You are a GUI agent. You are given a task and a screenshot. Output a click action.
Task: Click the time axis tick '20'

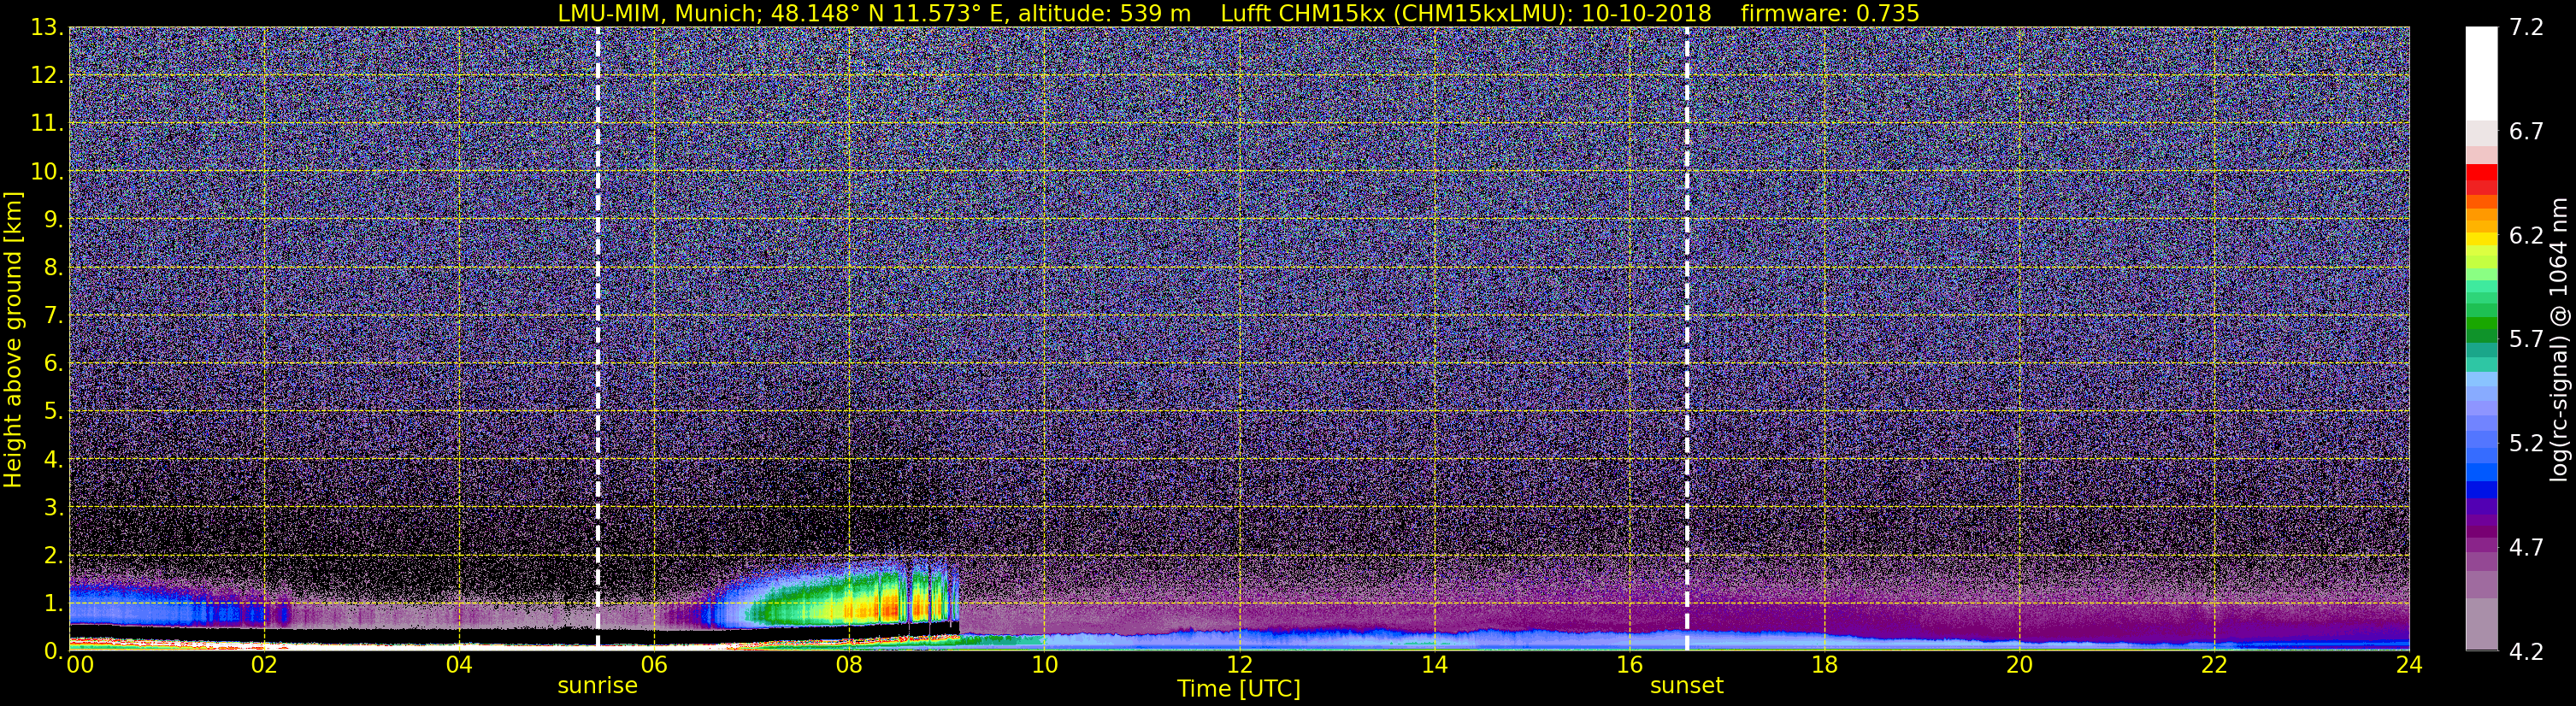(2019, 665)
